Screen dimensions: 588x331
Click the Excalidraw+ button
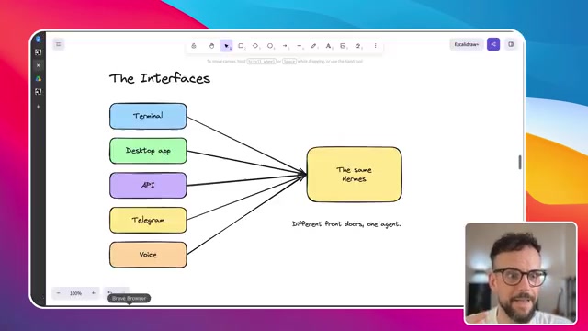point(467,44)
